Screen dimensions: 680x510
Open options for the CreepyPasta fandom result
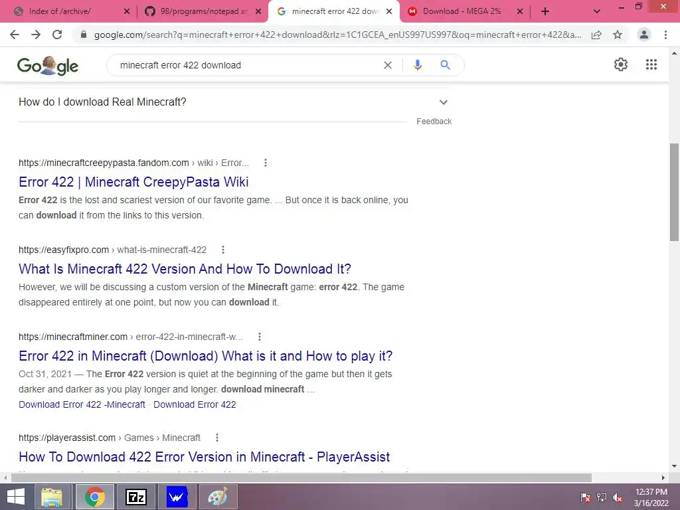pos(266,163)
